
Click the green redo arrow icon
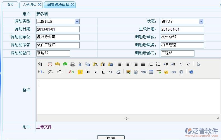(65, 64)
